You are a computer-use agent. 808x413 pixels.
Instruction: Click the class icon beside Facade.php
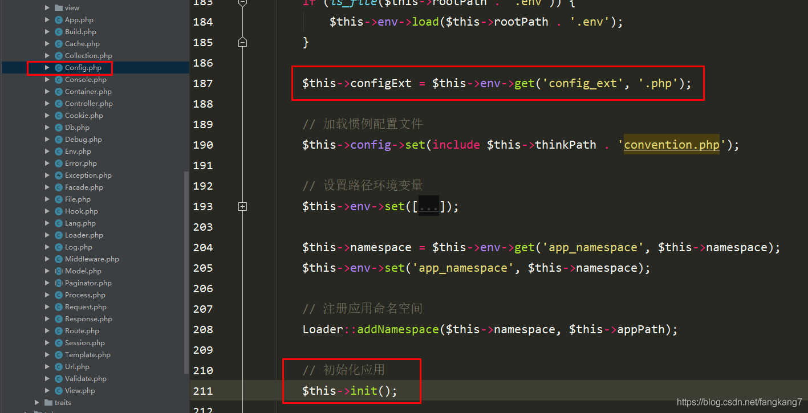pyautogui.click(x=58, y=187)
